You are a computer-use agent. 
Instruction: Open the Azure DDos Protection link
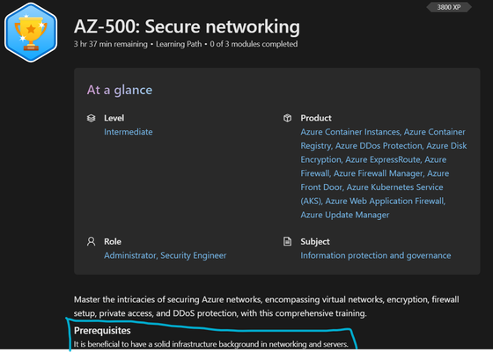(x=379, y=146)
